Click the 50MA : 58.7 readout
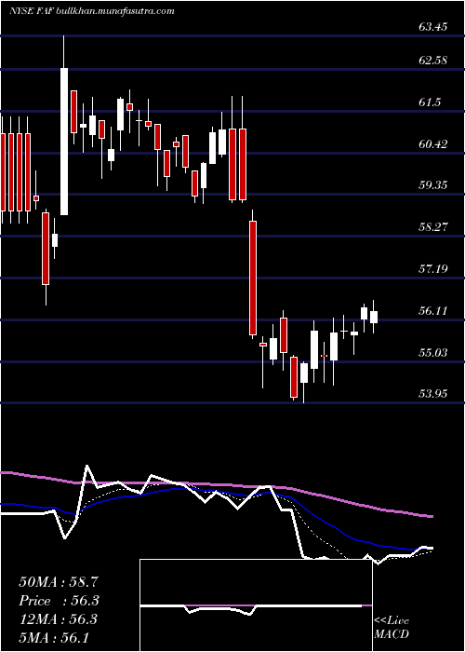This screenshot has height=652, width=465. (60, 582)
